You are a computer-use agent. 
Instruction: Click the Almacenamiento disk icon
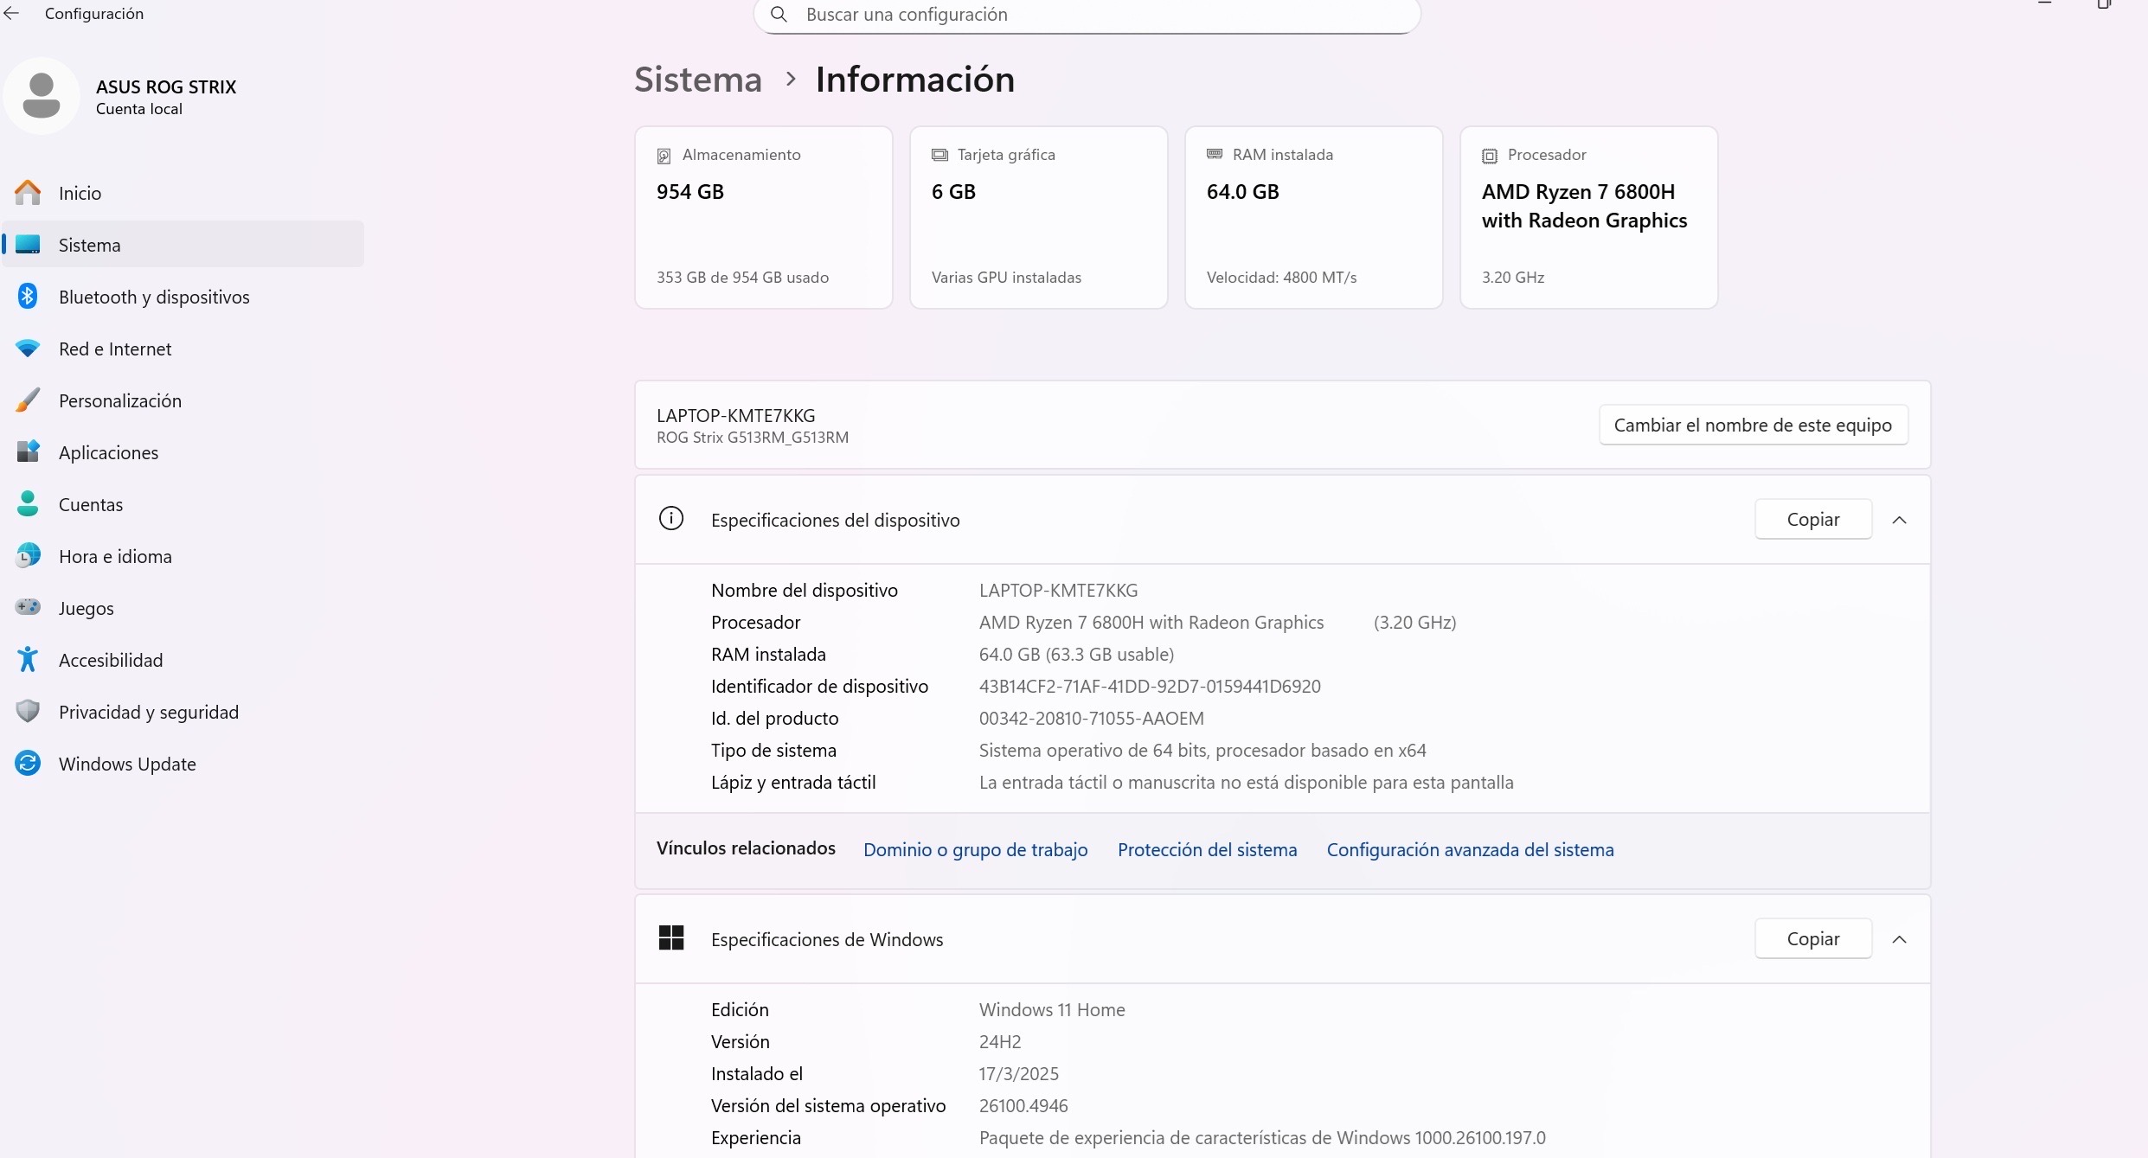[664, 156]
